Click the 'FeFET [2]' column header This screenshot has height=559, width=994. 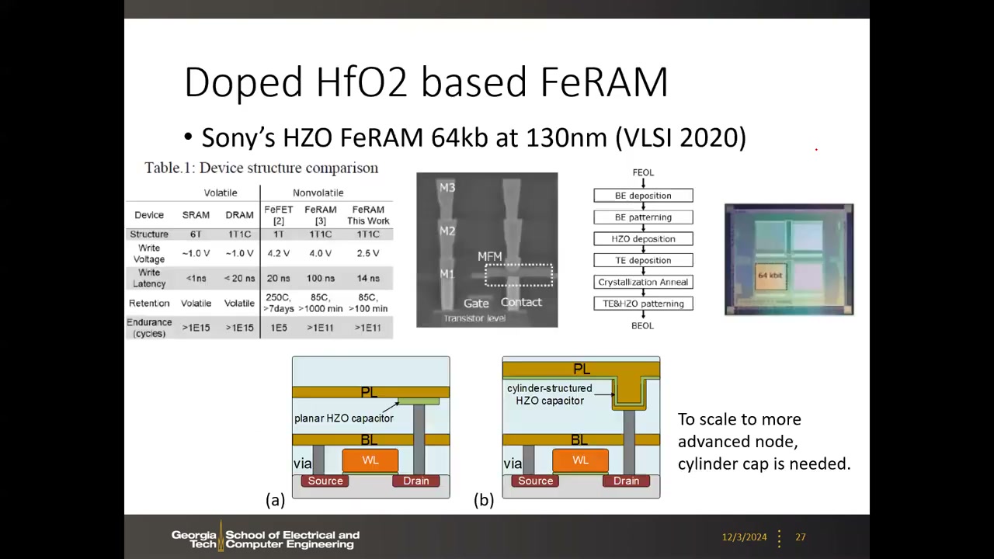278,215
